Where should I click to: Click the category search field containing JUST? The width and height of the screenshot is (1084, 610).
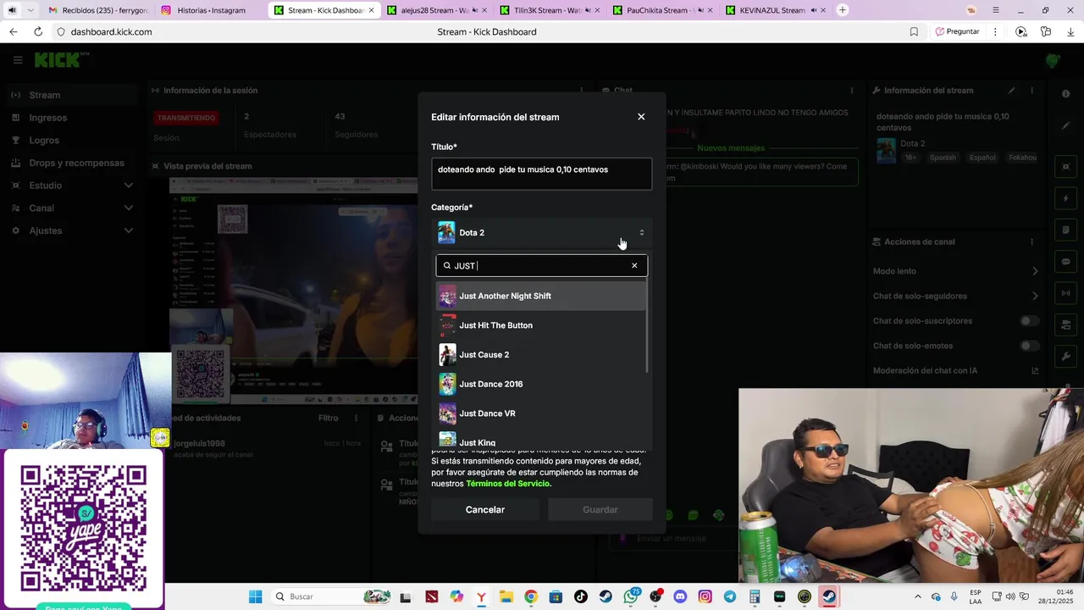pyautogui.click(x=541, y=266)
